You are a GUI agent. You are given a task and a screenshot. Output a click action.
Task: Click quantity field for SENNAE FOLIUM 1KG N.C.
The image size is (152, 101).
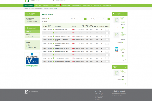(107, 55)
